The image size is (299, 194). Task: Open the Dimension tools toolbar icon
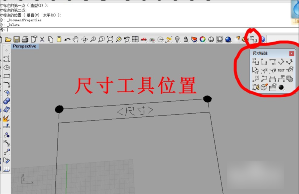point(254,39)
